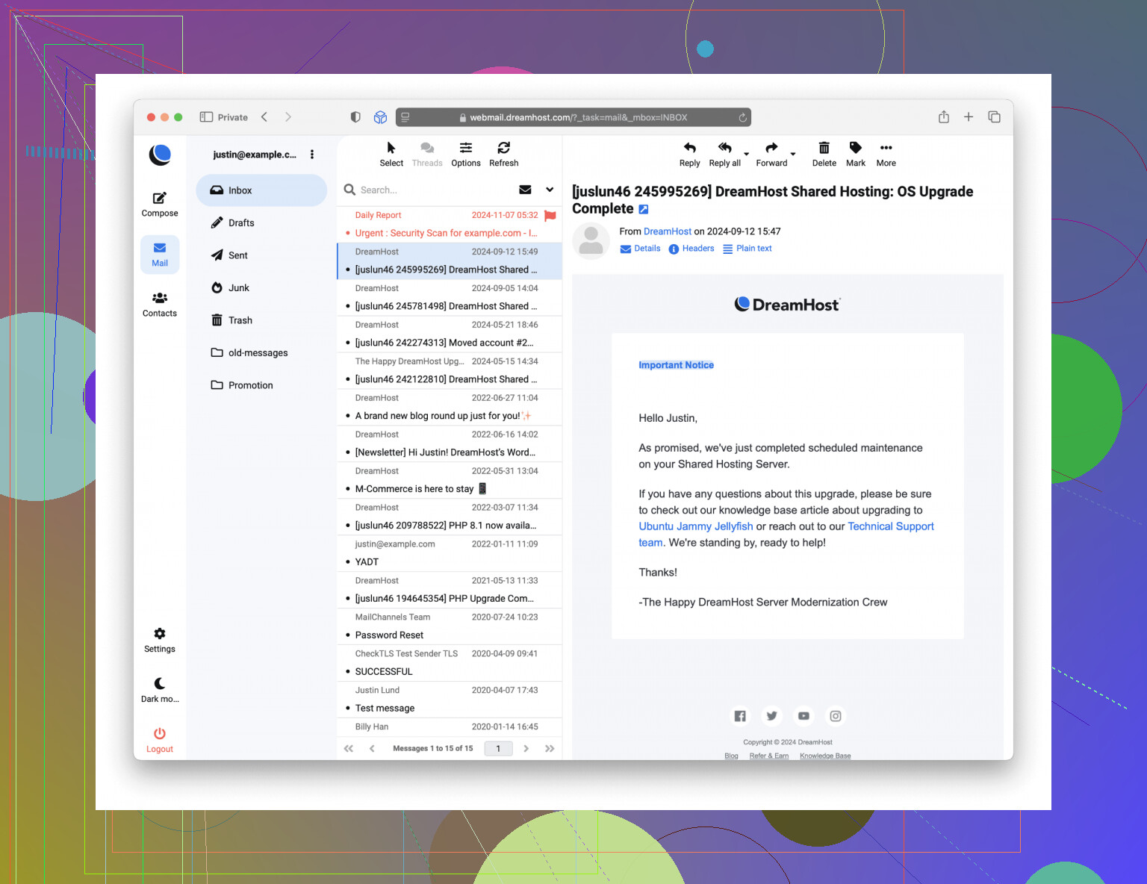Click the Threads toolbar button
Image resolution: width=1147 pixels, height=884 pixels.
click(427, 155)
